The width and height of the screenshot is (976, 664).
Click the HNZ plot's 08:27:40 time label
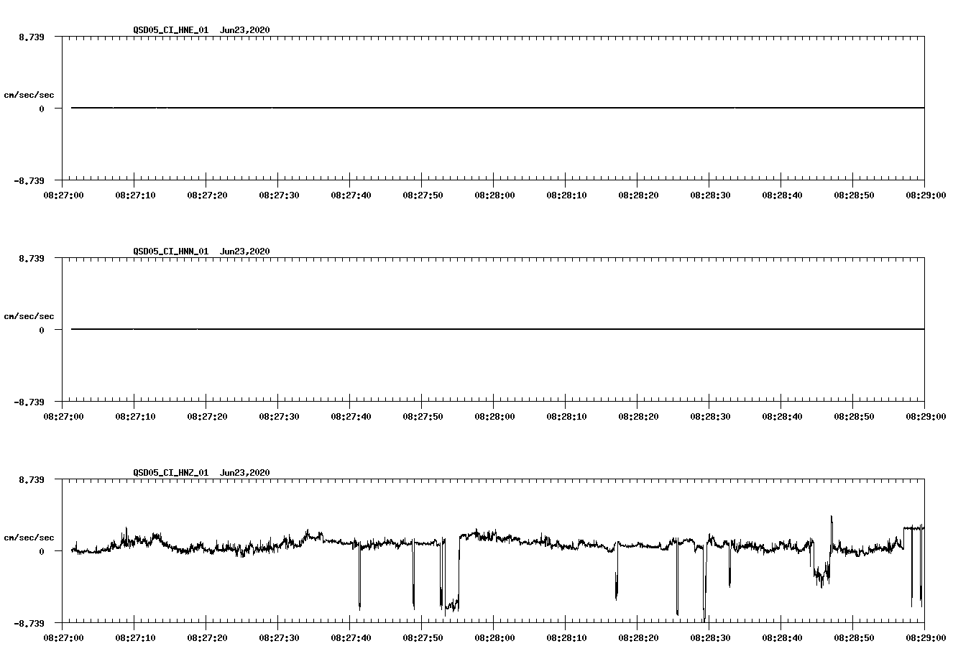coord(351,637)
